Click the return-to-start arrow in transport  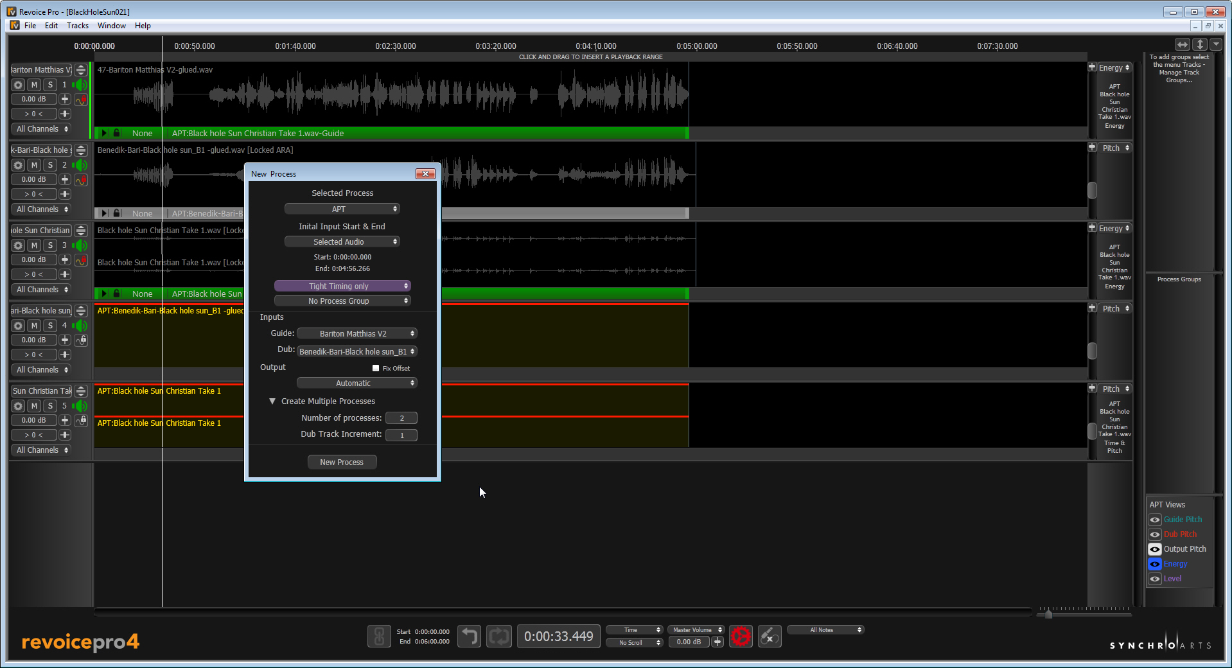[469, 637]
